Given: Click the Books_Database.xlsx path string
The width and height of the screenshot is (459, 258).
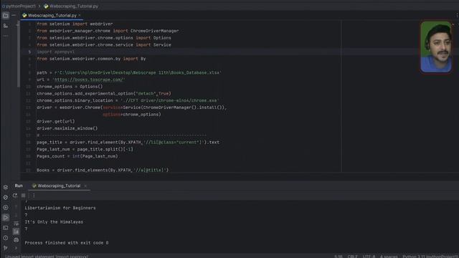Looking at the screenshot, I should point(138,72).
